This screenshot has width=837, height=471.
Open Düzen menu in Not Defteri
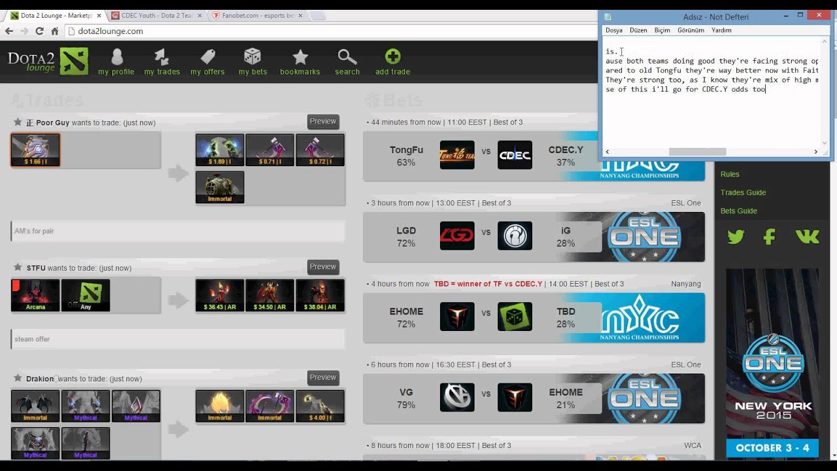point(638,30)
